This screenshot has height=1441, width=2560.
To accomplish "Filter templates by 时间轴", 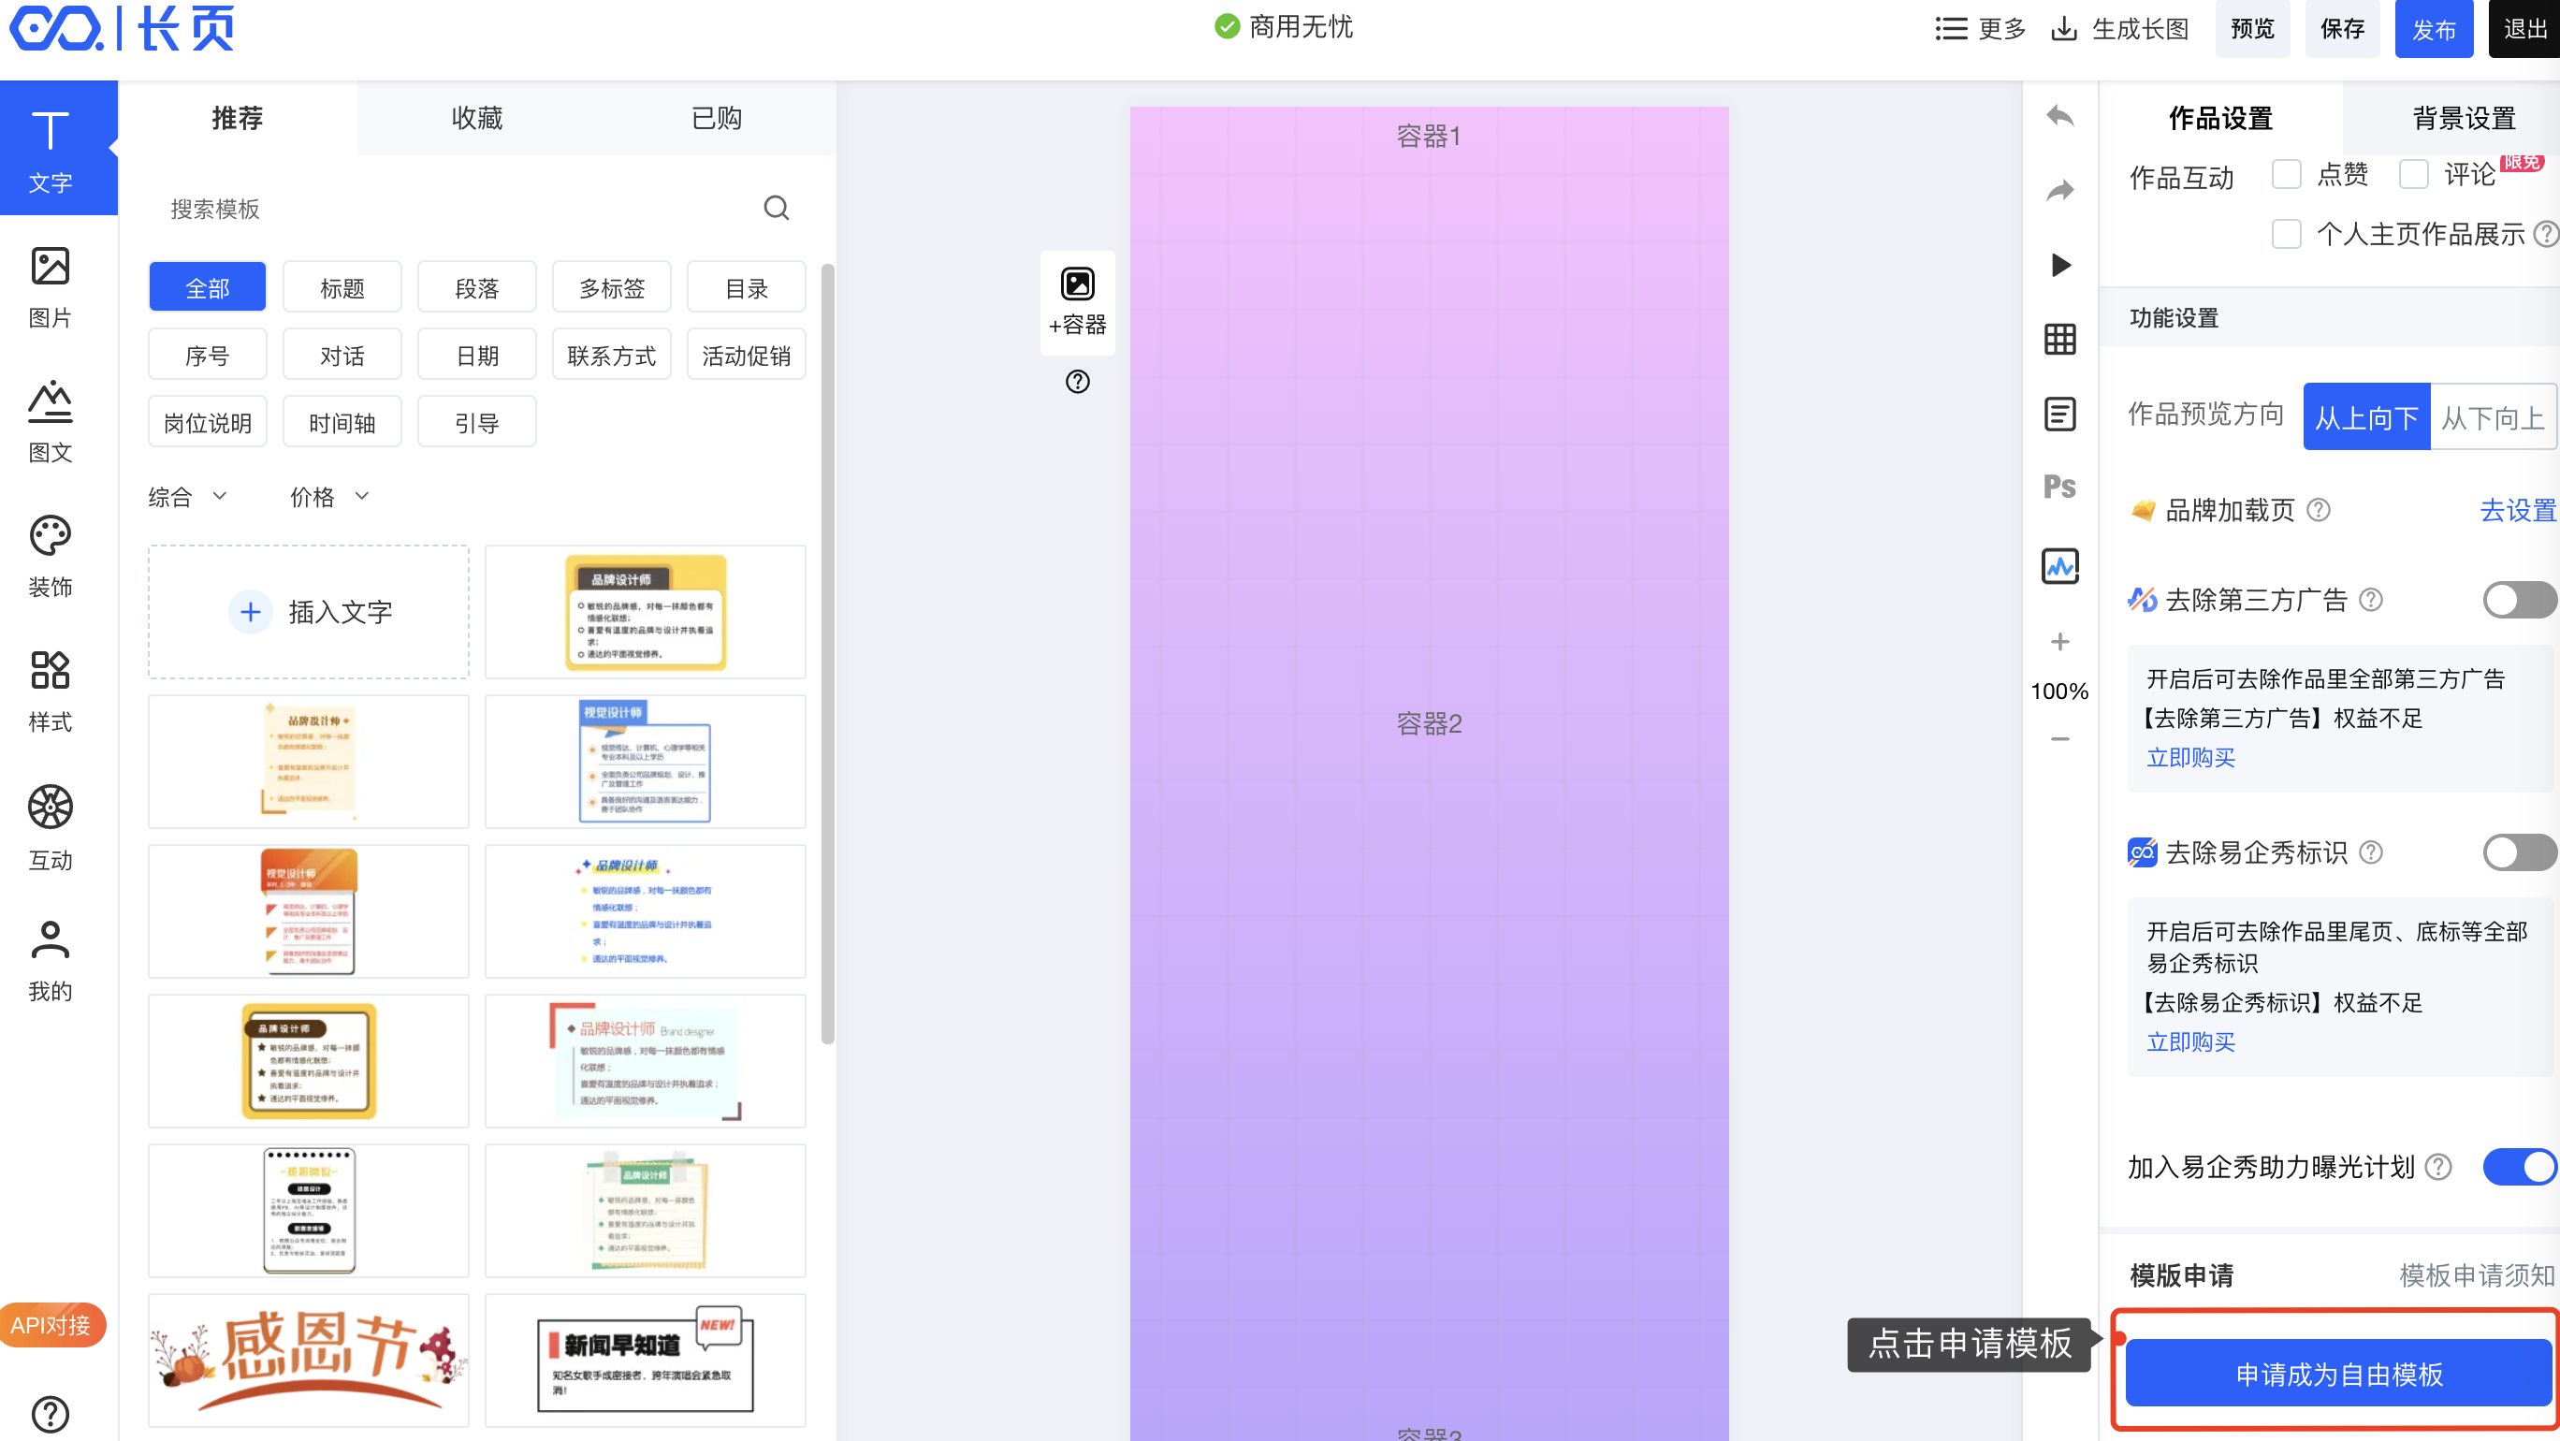I will (342, 423).
